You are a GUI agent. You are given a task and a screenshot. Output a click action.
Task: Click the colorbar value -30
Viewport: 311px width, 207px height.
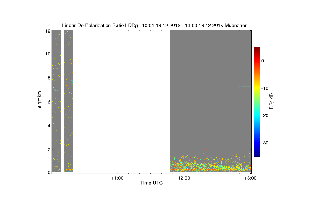265,143
